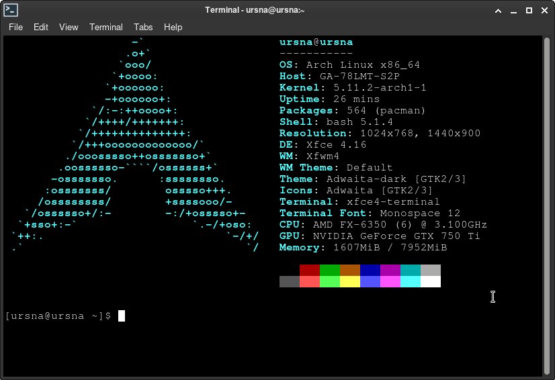The width and height of the screenshot is (555, 380).
Task: Click the Icons 'Adwaita [GTK2/3]' text
Action: point(380,190)
